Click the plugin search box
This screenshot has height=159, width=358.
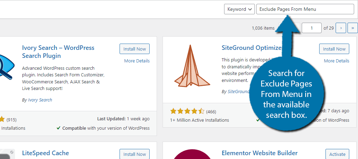tap(305, 9)
